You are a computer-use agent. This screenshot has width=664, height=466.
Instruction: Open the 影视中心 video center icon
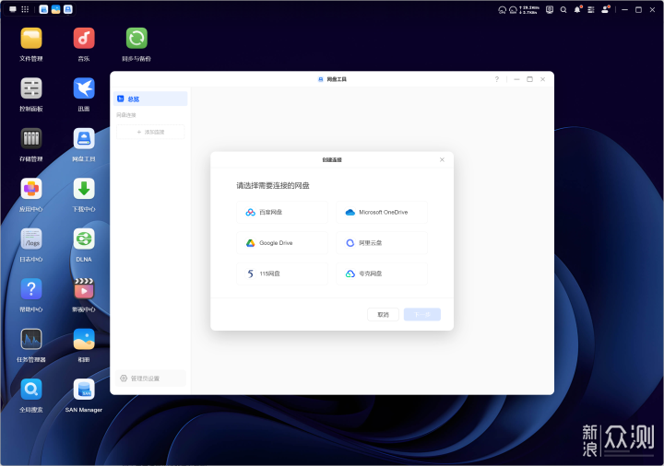pyautogui.click(x=84, y=289)
